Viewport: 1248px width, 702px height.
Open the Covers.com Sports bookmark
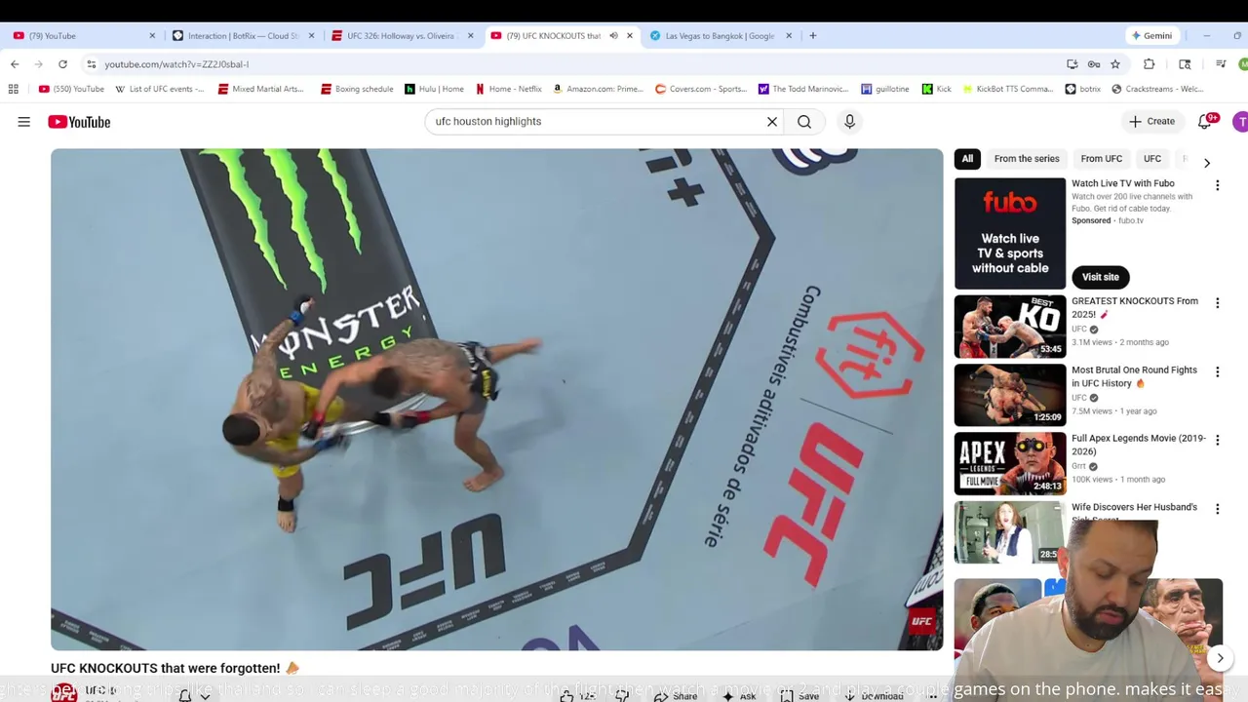click(700, 89)
